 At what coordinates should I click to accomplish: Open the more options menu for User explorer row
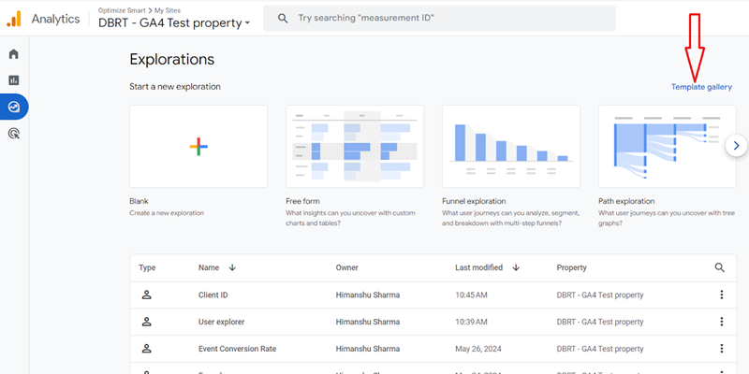721,322
